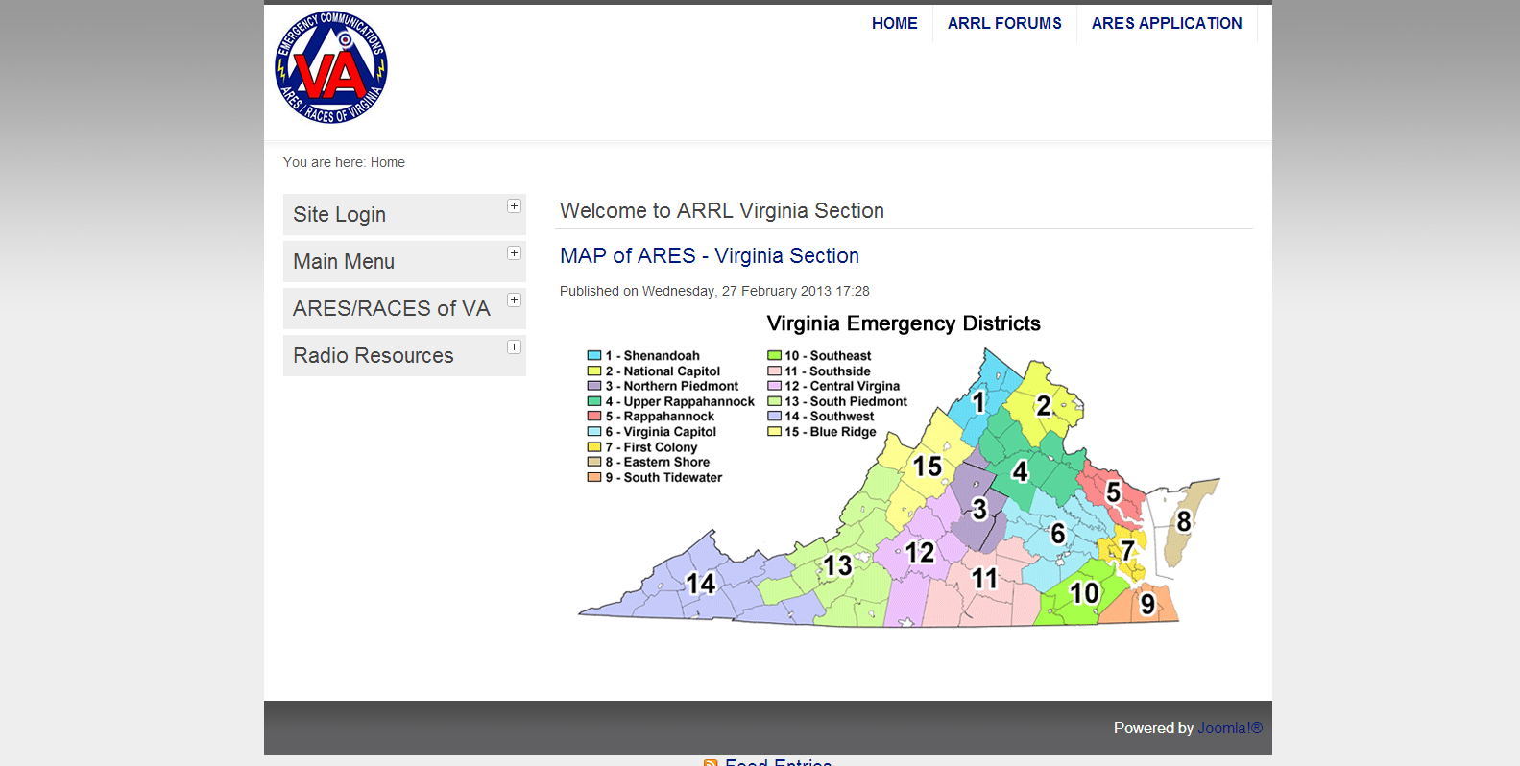Click the 'Powered by' footer text
1520x766 pixels.
[1153, 729]
